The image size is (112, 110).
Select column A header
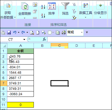pos(20,46)
